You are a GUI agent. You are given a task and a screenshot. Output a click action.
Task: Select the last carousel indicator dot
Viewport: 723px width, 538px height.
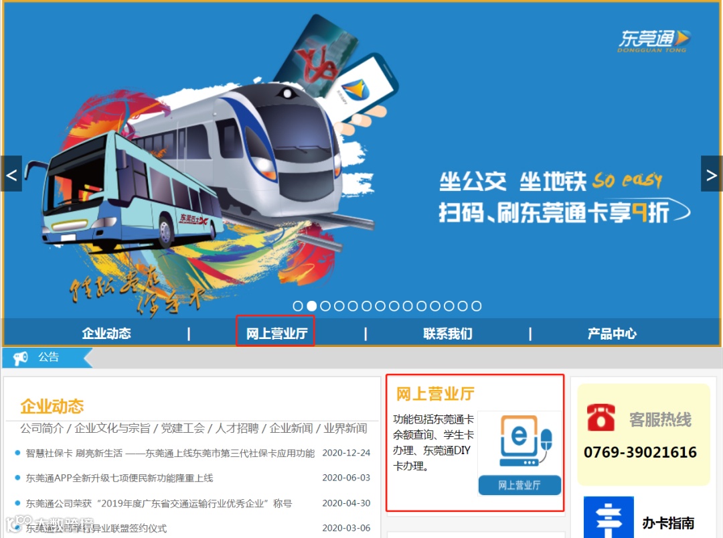tap(477, 306)
